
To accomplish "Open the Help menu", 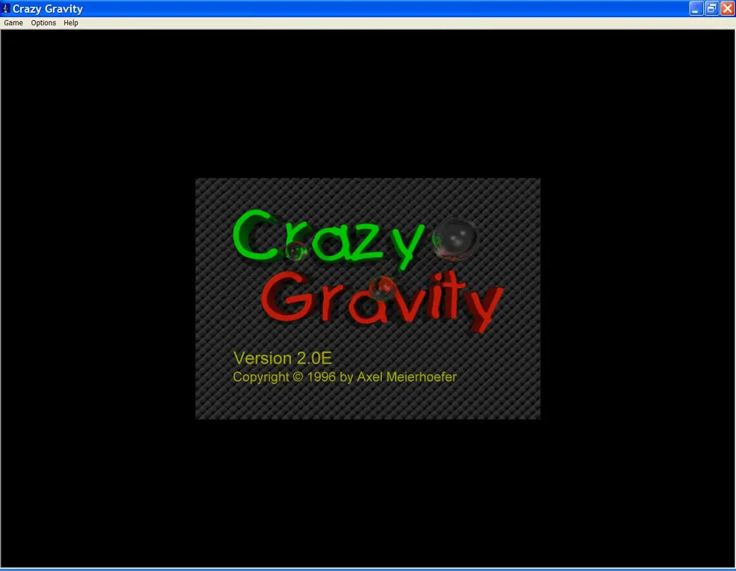I will coord(71,23).
